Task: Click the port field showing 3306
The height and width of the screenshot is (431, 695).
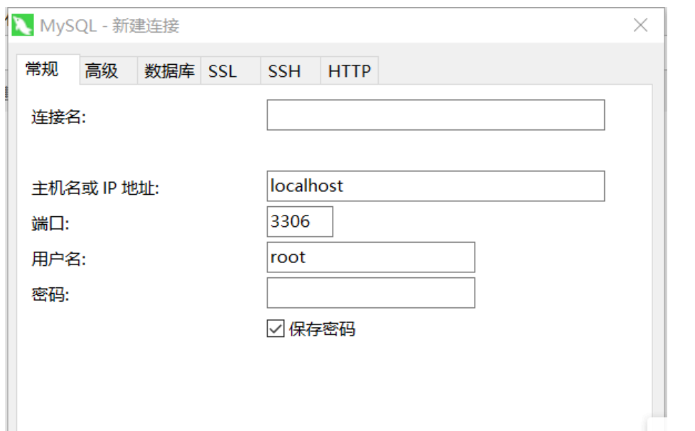Action: pyautogui.click(x=298, y=221)
